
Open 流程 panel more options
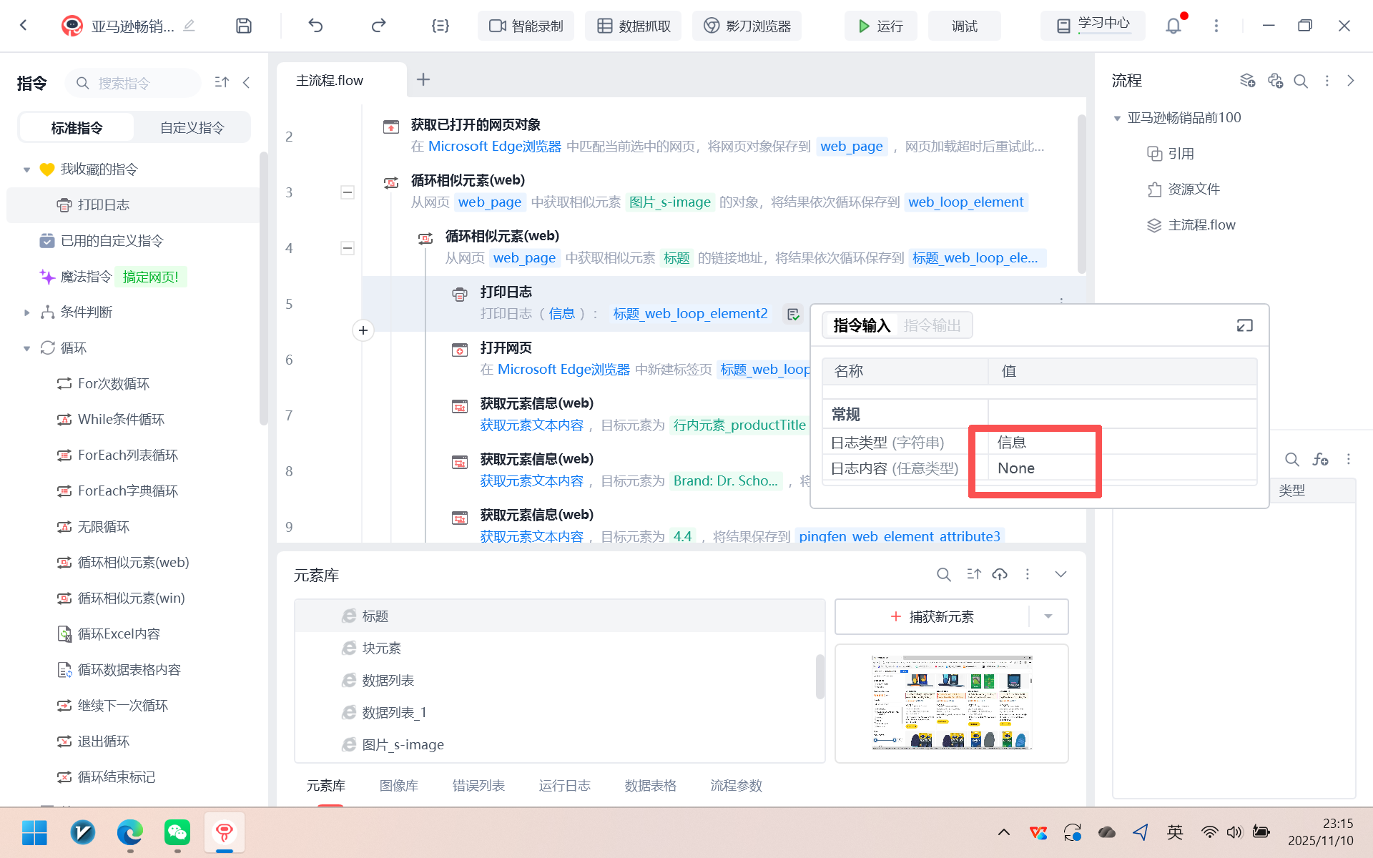click(1327, 81)
